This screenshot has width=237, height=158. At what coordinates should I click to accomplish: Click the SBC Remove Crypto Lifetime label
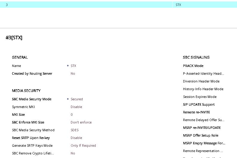click(x=33, y=153)
